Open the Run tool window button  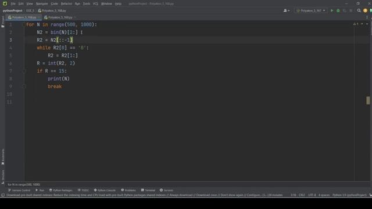pyautogui.click(x=40, y=190)
